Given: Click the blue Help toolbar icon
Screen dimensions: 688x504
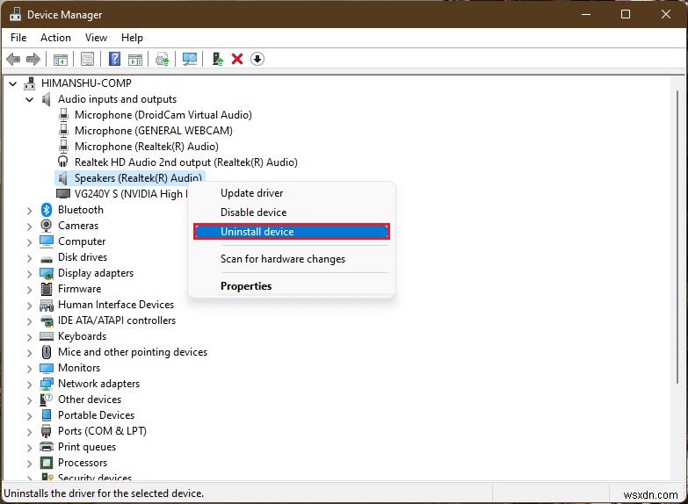Looking at the screenshot, I should click(x=114, y=59).
